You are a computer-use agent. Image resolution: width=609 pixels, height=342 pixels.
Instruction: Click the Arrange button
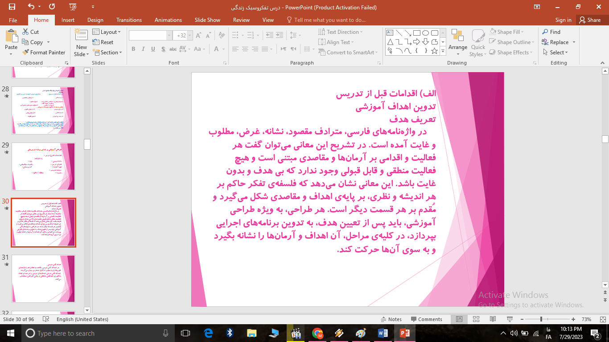tap(458, 43)
